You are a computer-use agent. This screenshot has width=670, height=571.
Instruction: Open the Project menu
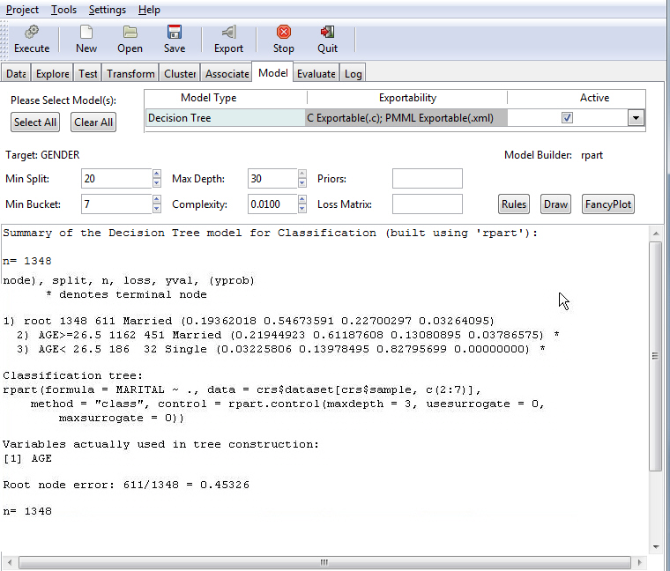[22, 10]
